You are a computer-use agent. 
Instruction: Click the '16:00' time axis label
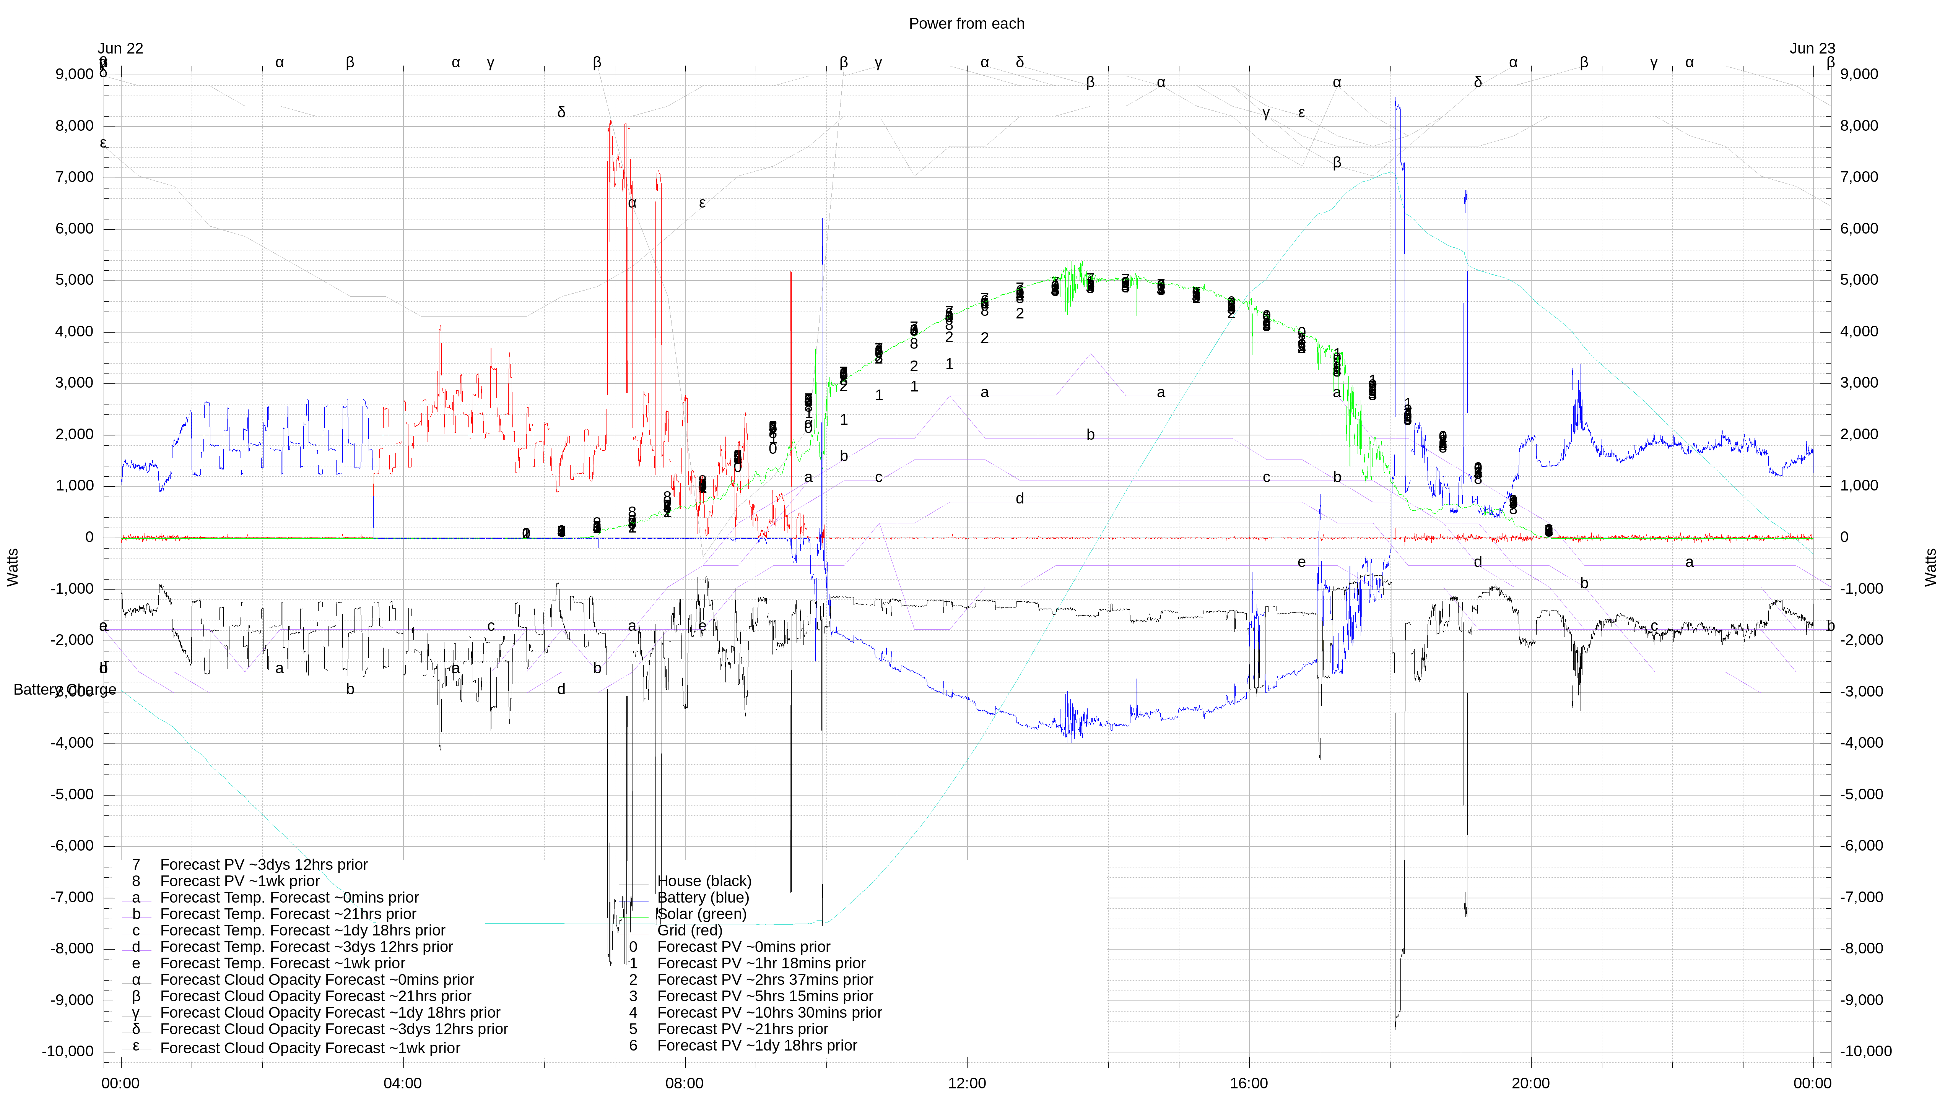[x=1248, y=1083]
